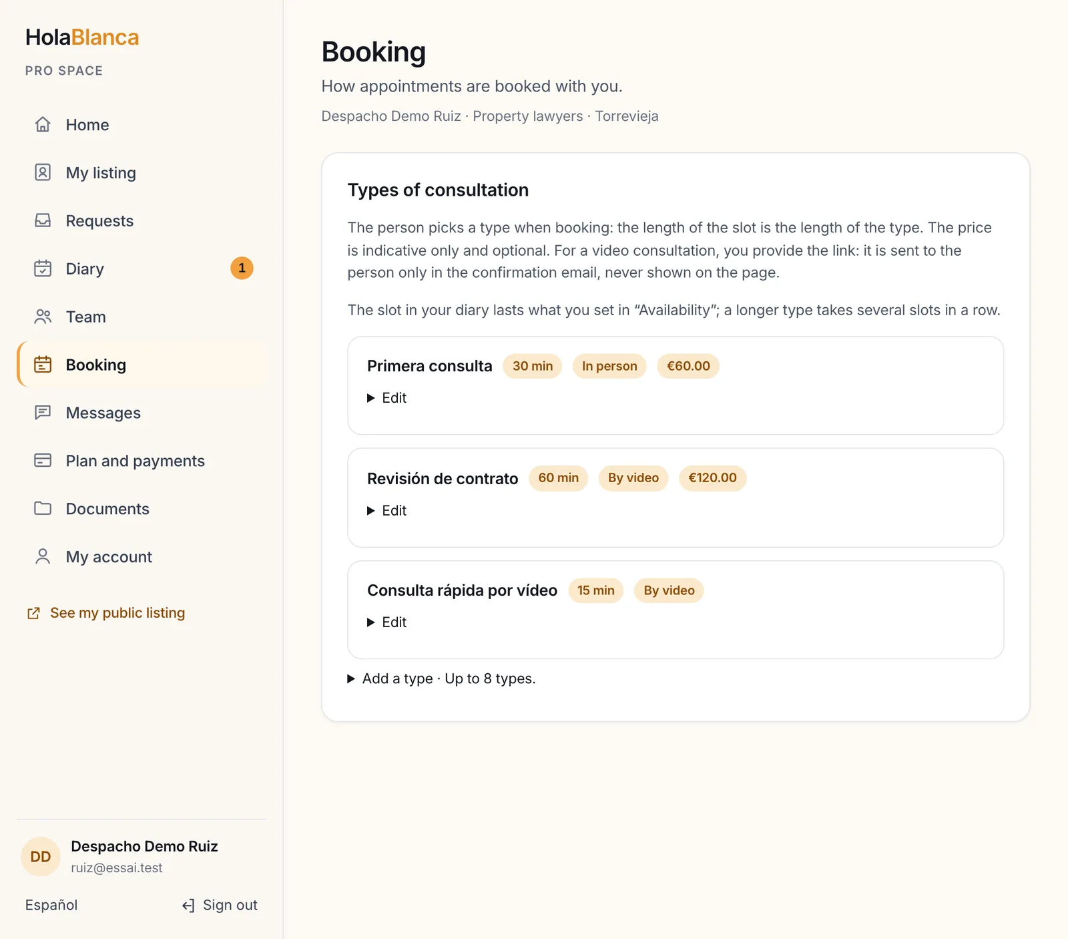Go to My listing page
The image size is (1068, 939).
click(x=142, y=173)
